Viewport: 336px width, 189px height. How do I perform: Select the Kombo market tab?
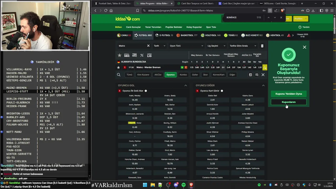coord(183,75)
